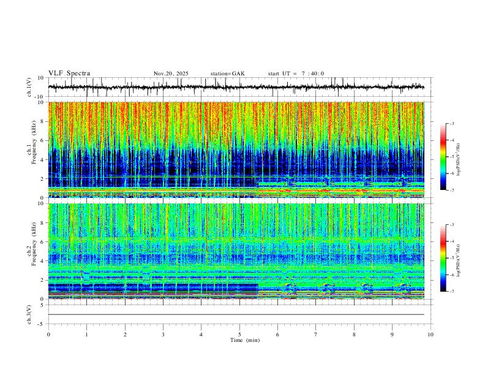Image resolution: width=485 pixels, height=375 pixels.
Task: Click the ch.1 spectrogram panel
Action: pos(236,150)
